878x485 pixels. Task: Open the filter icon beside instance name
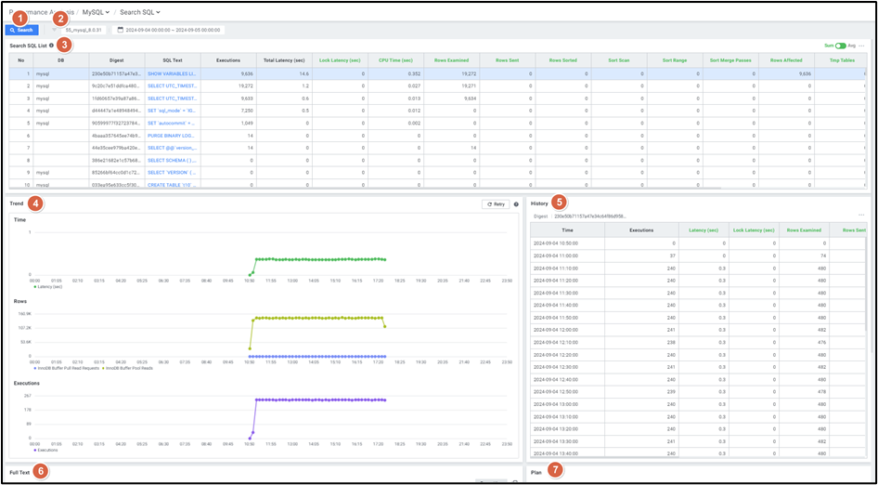pos(55,30)
